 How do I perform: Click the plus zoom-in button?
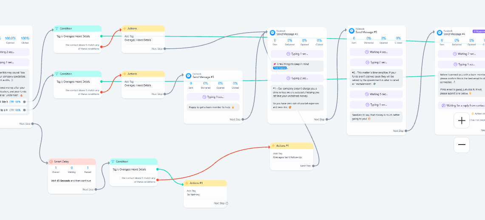[x=462, y=121]
